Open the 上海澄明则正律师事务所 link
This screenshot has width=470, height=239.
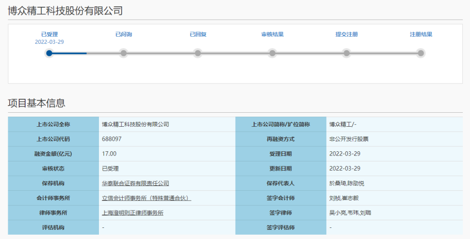133,212
